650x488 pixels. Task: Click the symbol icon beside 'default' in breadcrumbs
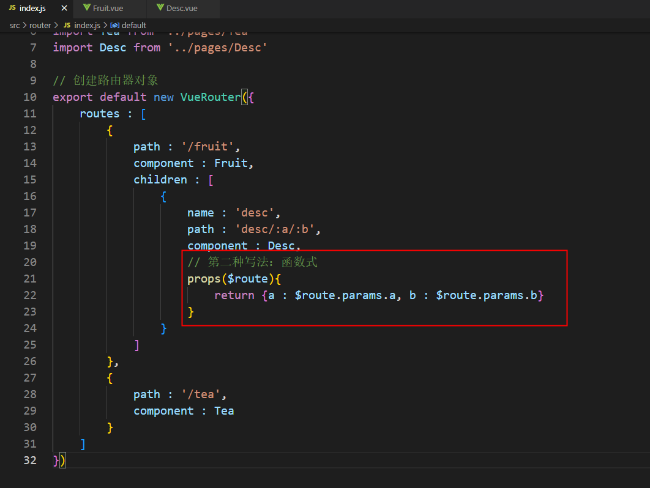point(114,25)
